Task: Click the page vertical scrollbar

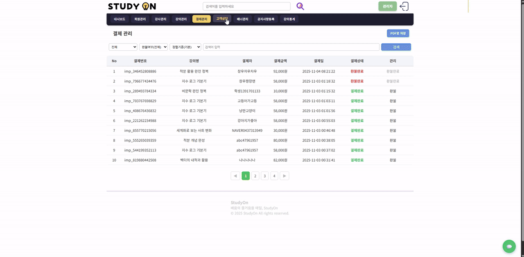Action: click(x=522, y=123)
